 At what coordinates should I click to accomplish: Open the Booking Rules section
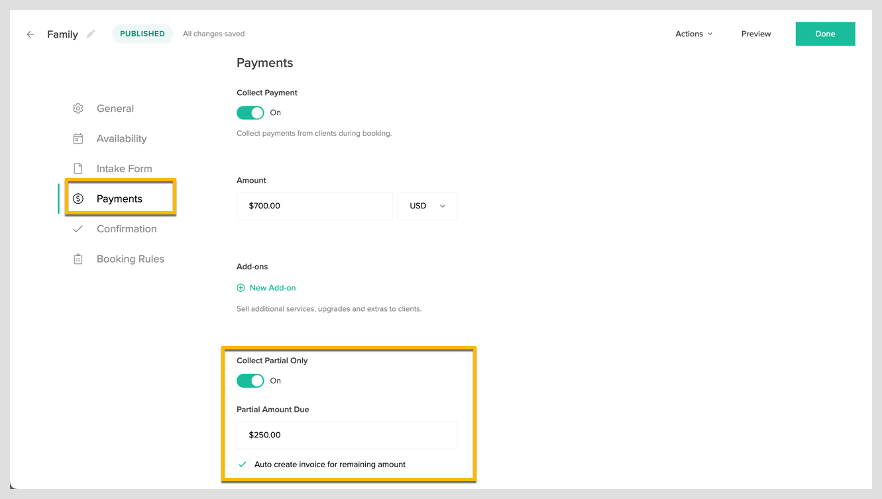pyautogui.click(x=131, y=259)
